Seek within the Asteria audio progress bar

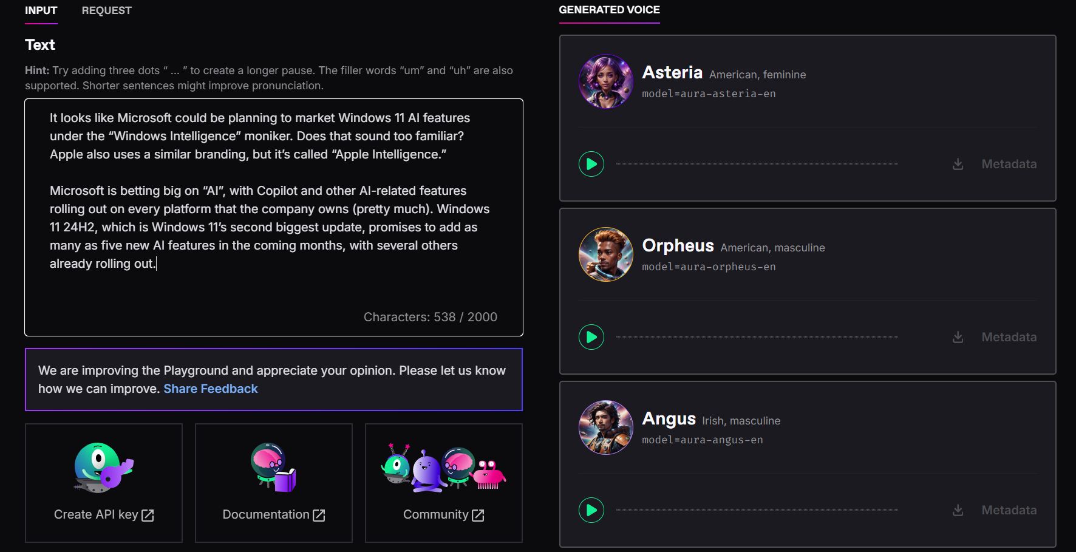(x=757, y=164)
